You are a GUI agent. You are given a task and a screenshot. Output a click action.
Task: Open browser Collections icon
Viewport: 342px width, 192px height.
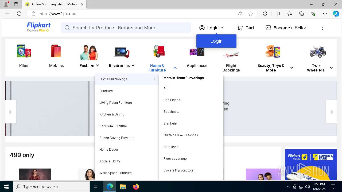pyautogui.click(x=301, y=14)
